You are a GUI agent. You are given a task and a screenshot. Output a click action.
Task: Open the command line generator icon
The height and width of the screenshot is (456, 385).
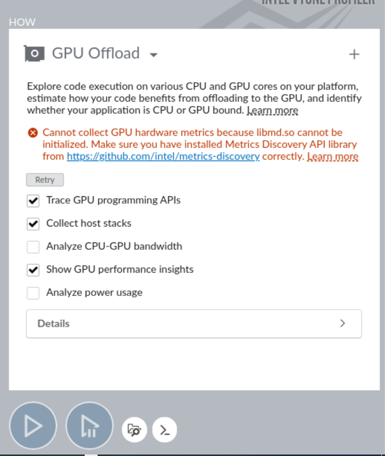tap(165, 430)
